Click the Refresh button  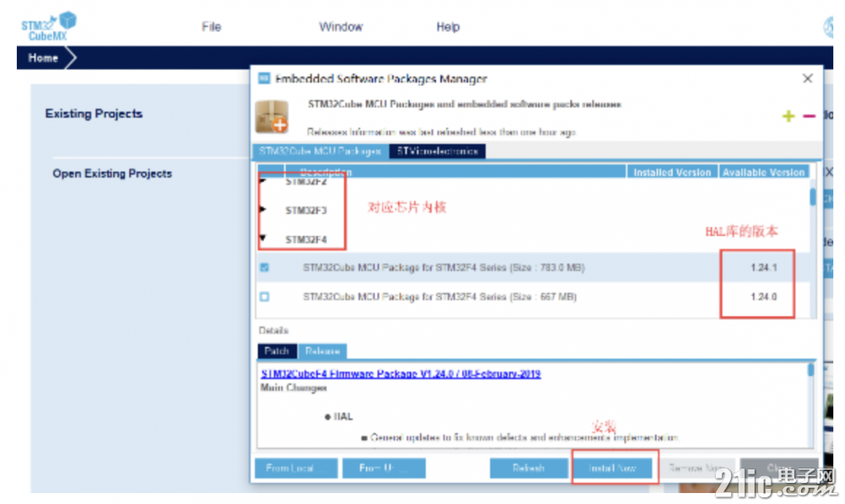click(529, 468)
